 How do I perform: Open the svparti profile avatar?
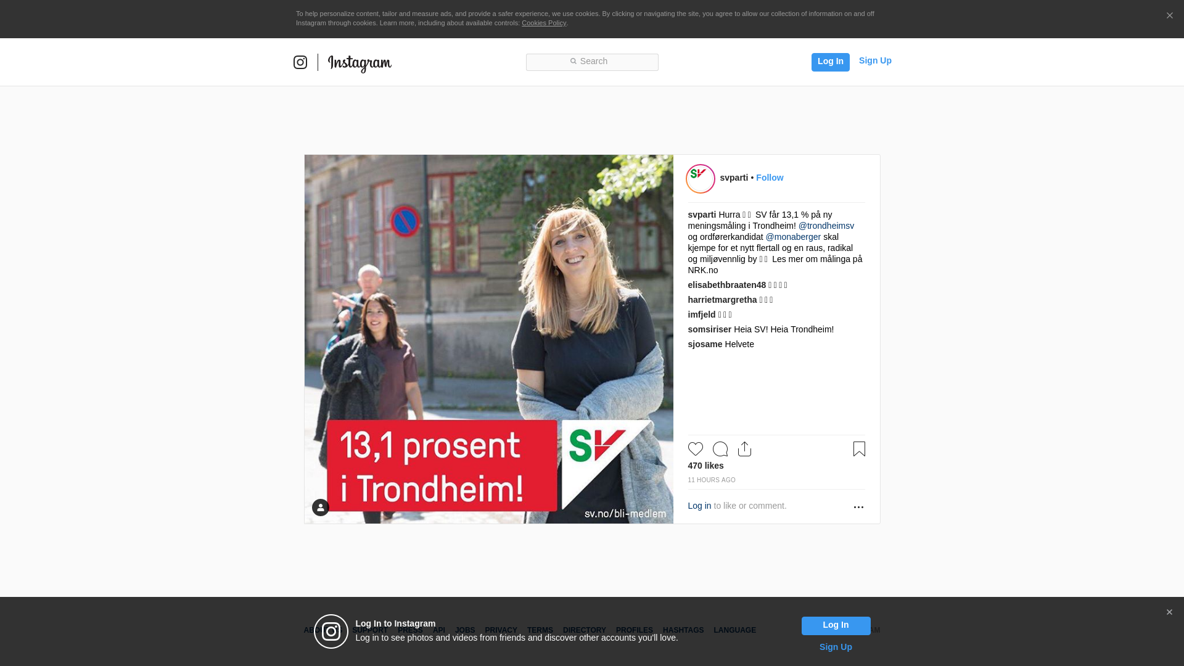tap(701, 179)
